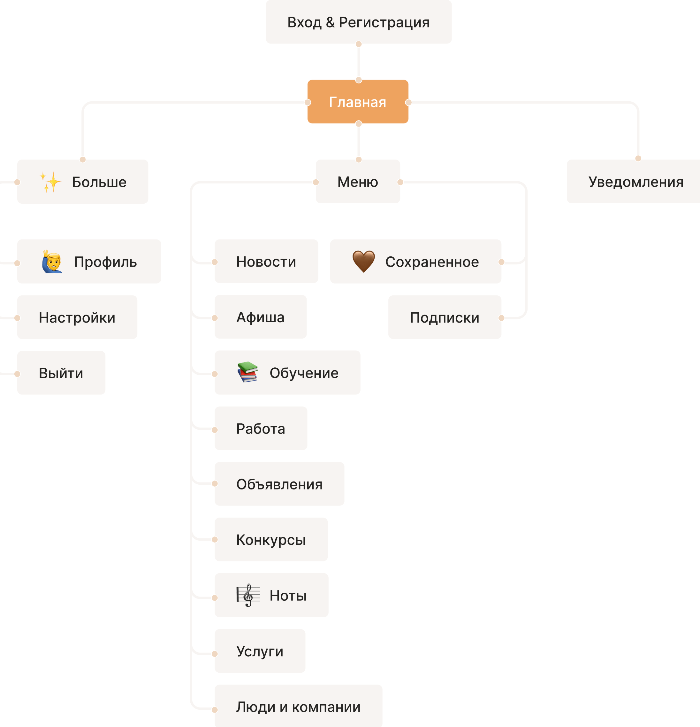The width and height of the screenshot is (700, 727).
Task: Open the Люди и компании node
Action: pos(298,707)
